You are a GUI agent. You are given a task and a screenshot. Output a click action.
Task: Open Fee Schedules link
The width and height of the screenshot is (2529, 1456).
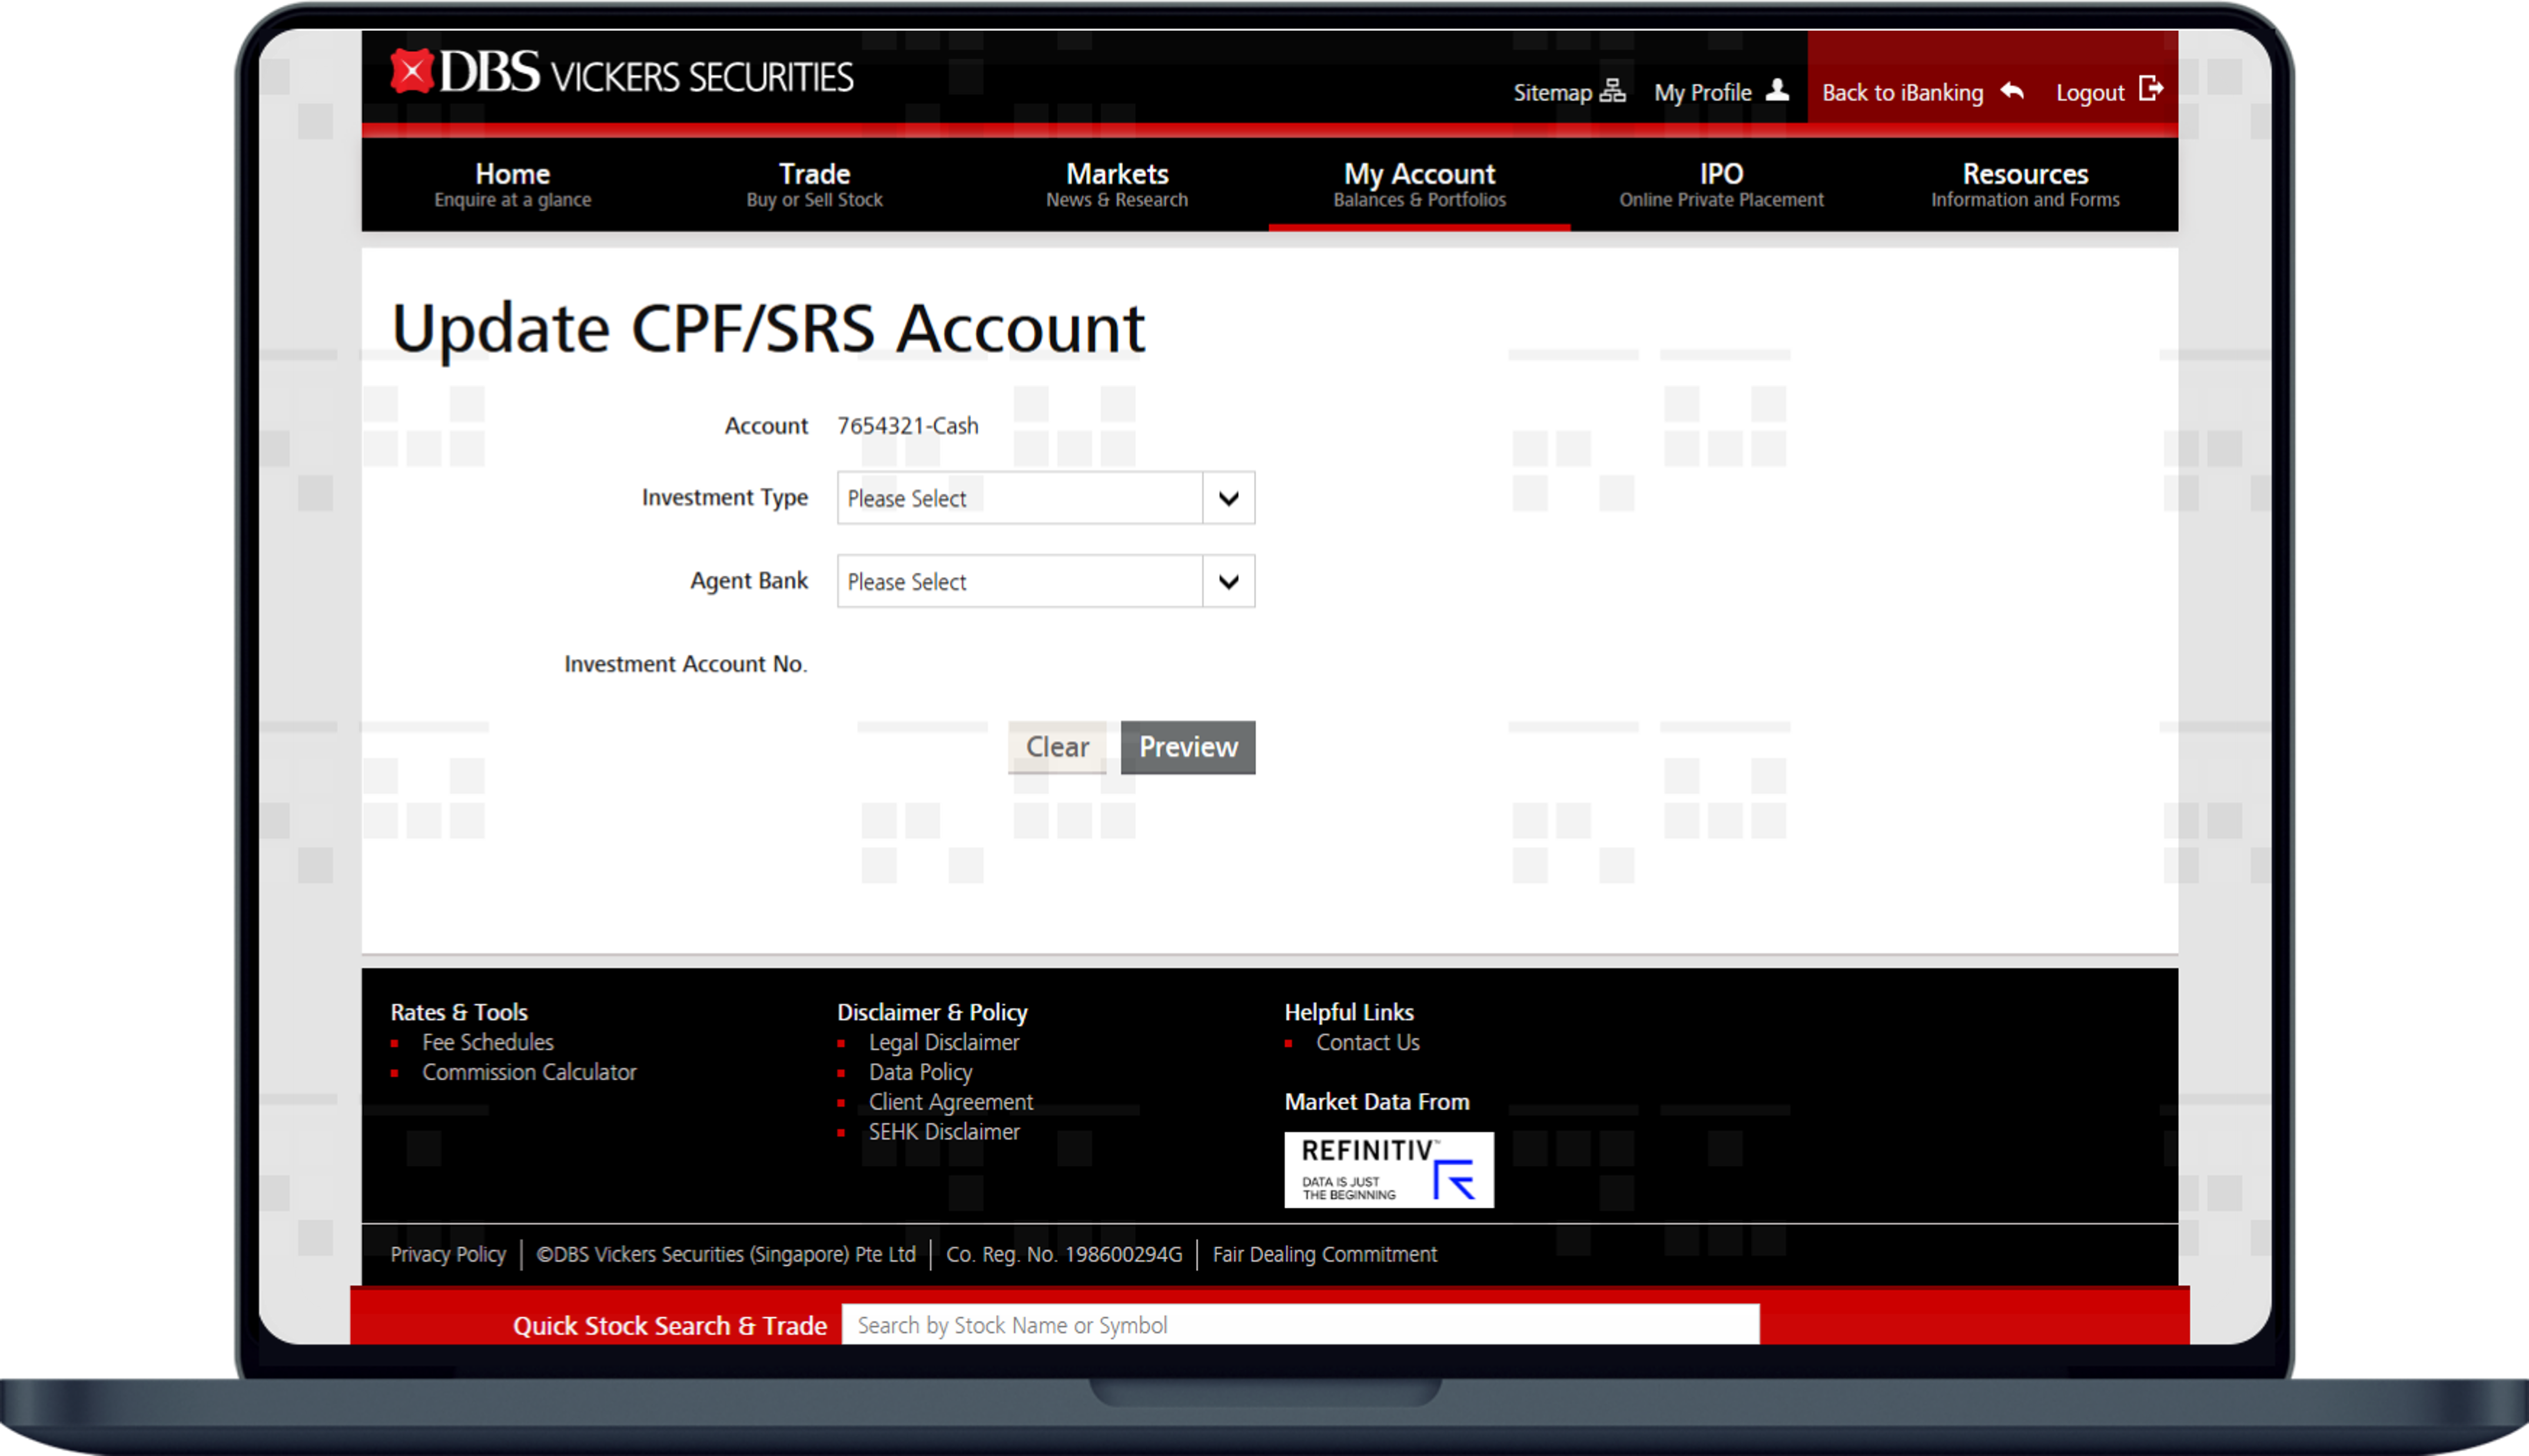click(487, 1042)
